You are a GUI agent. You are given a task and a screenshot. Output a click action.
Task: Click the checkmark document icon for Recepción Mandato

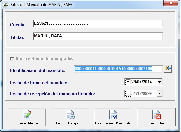(113, 115)
